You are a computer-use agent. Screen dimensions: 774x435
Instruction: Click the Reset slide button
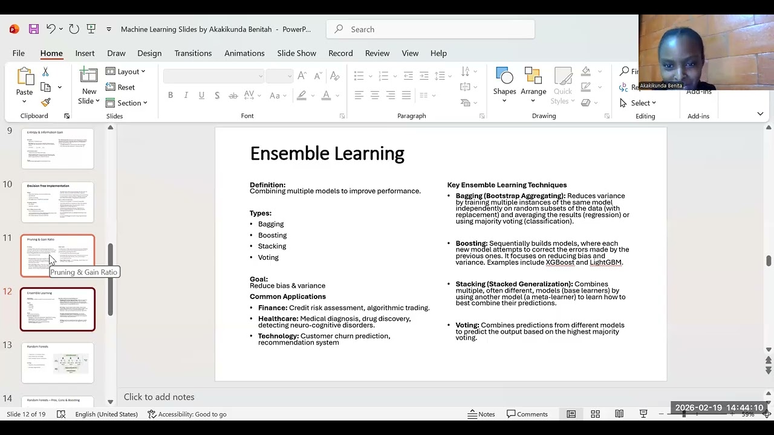pyautogui.click(x=120, y=87)
